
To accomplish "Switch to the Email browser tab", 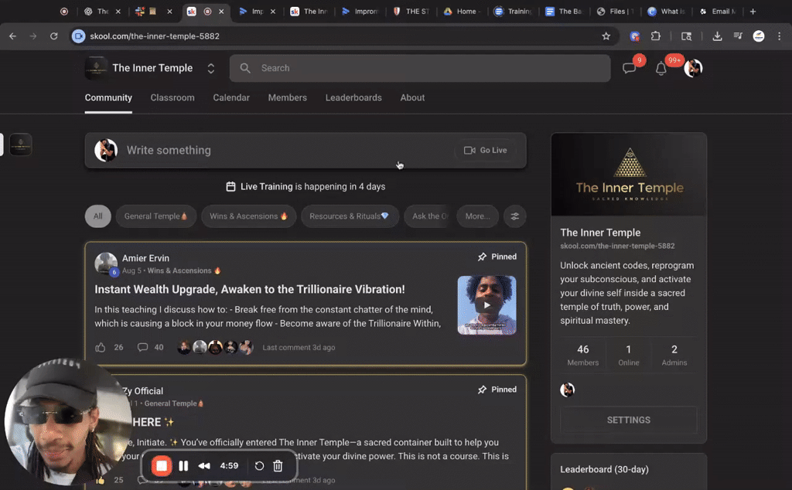I will pyautogui.click(x=717, y=11).
